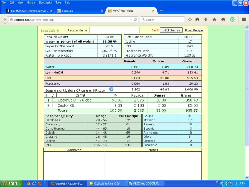Open ORIGINAL COCONUT taskbar button
Viewport: 249px width, 187px height.
pos(145,183)
